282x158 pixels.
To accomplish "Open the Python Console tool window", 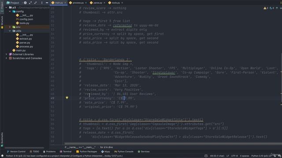I will click(x=124, y=151).
